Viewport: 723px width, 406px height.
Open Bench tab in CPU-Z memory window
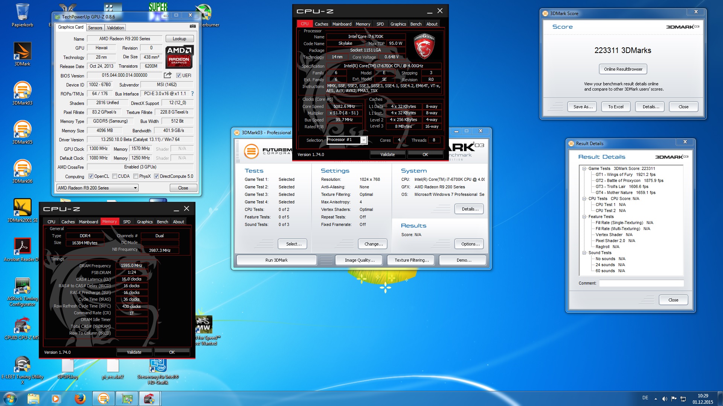click(x=162, y=222)
